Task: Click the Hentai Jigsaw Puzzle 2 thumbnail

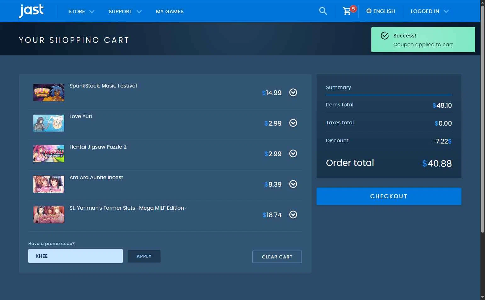Action: point(49,154)
